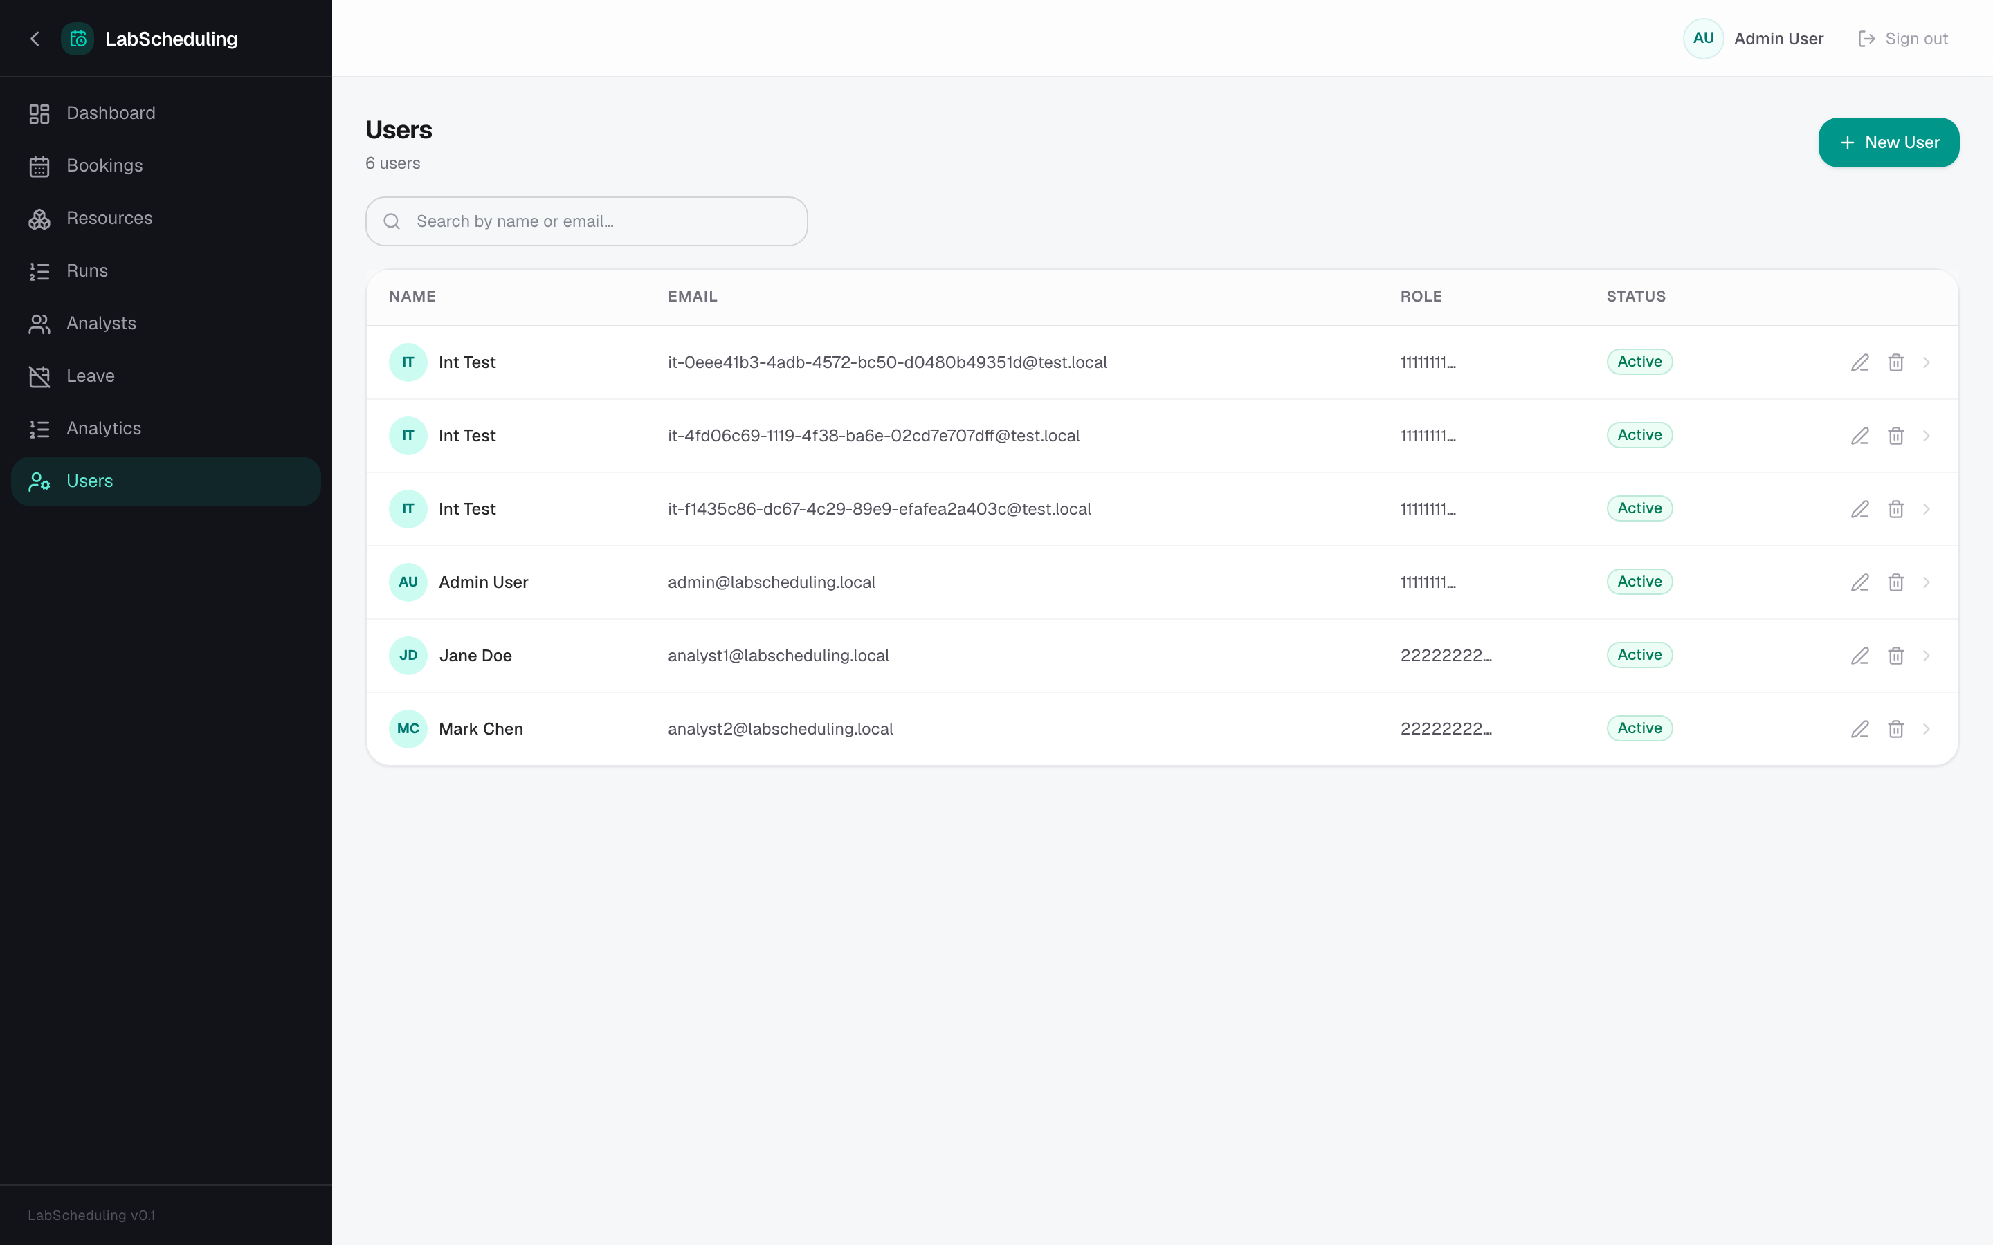Image resolution: width=1993 pixels, height=1245 pixels.
Task: Delete Mark Chen's user record
Action: 1896,729
